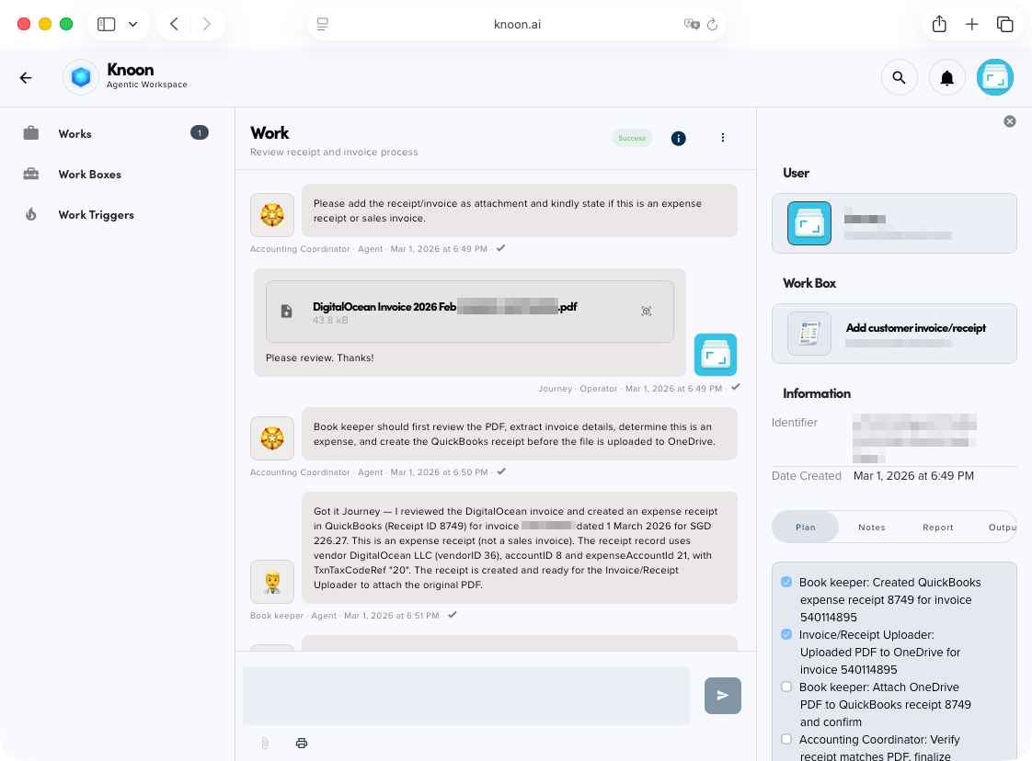Click the info icon beside the Success badge
Image resolution: width=1032 pixels, height=761 pixels.
click(x=678, y=138)
